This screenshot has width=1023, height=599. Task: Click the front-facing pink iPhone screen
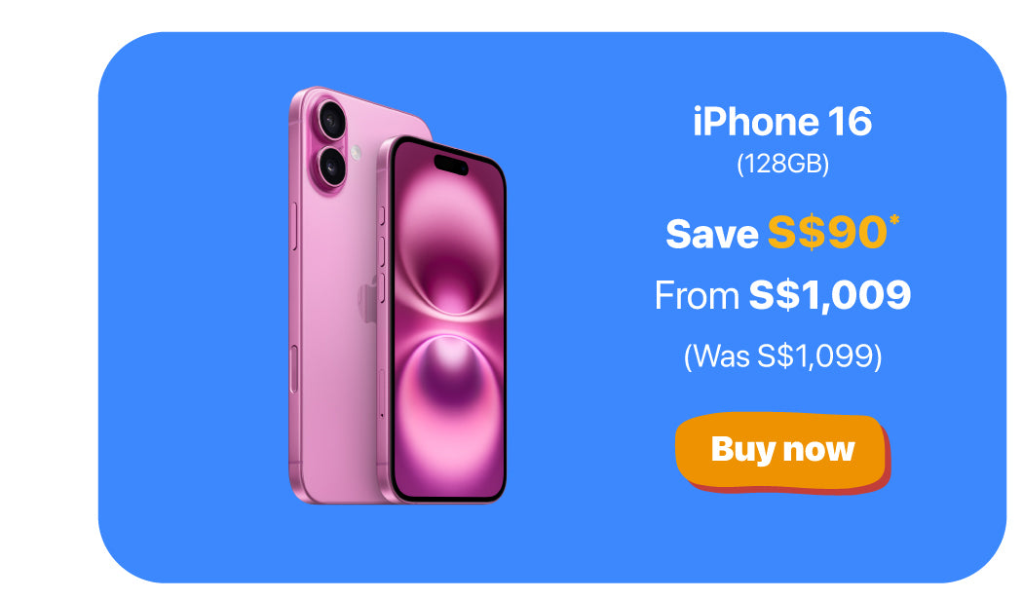pos(448,323)
